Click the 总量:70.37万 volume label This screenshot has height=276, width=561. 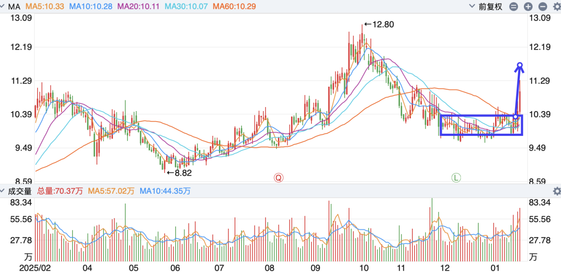tap(60, 191)
